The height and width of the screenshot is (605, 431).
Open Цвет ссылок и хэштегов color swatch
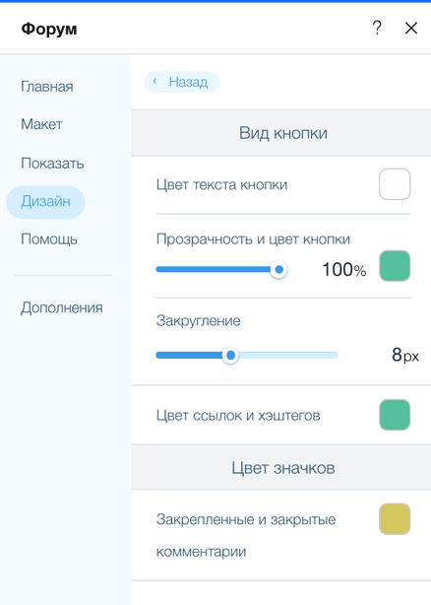pyautogui.click(x=395, y=415)
